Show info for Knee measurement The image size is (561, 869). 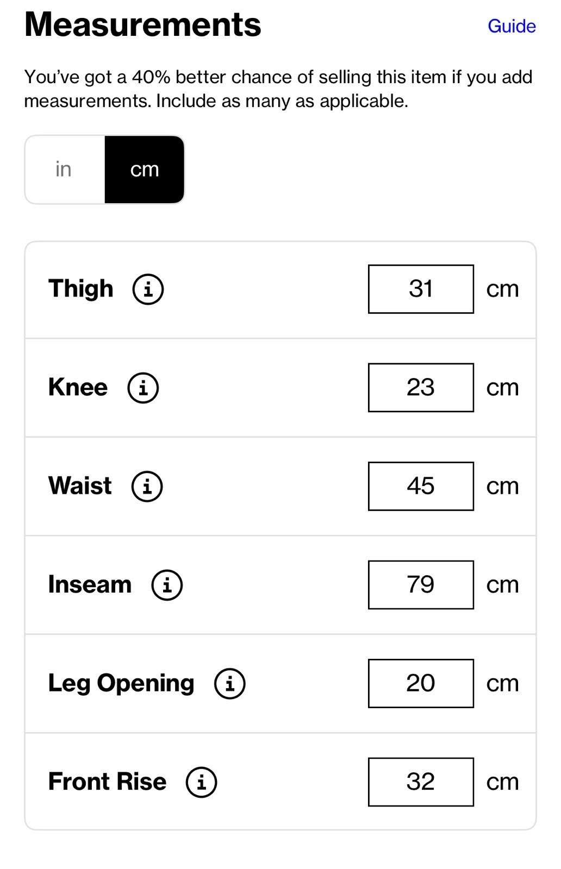143,388
